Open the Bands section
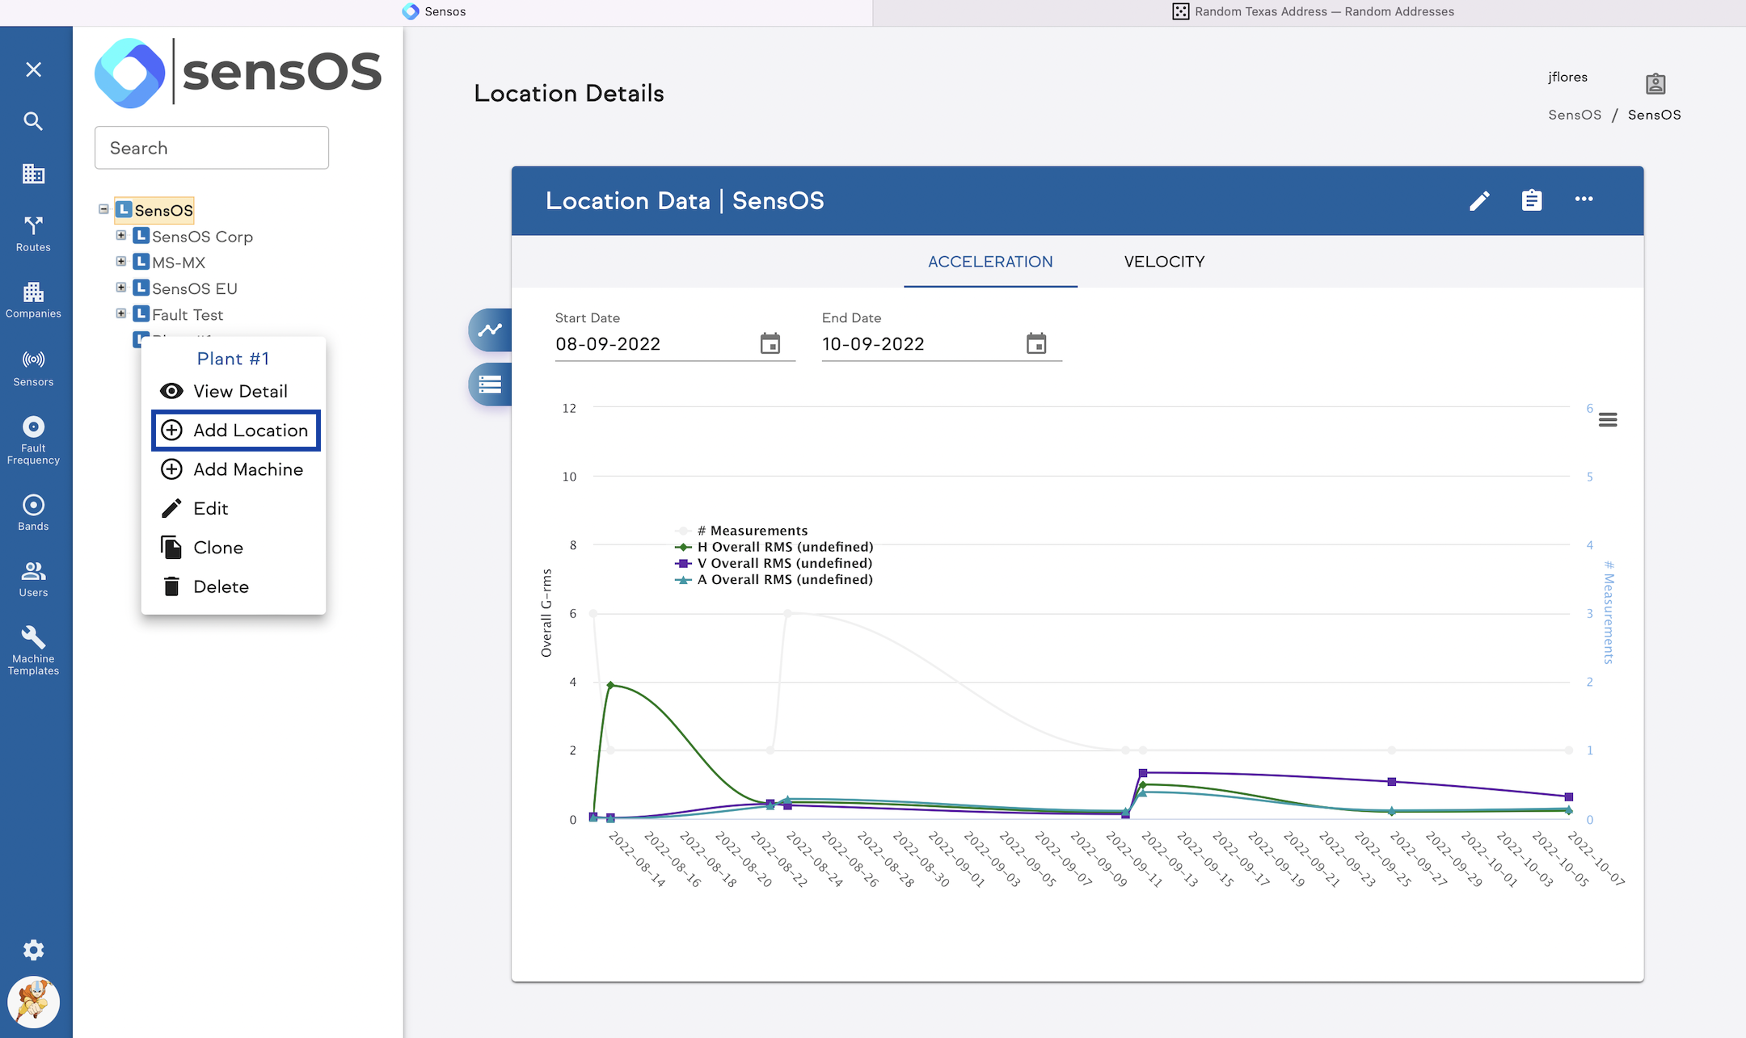The height and width of the screenshot is (1038, 1746). pyautogui.click(x=33, y=513)
